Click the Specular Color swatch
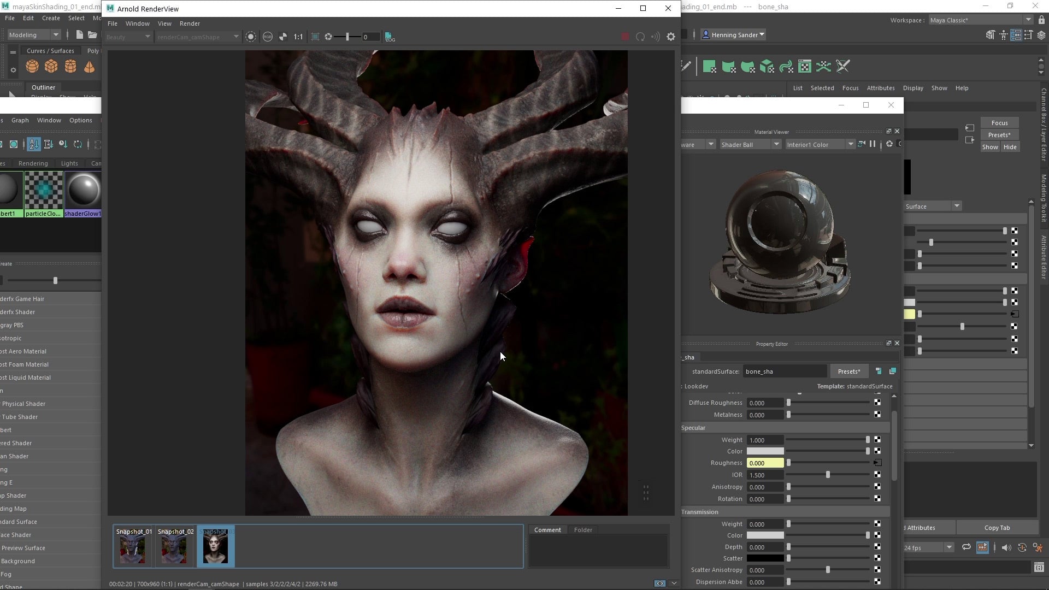 point(765,451)
